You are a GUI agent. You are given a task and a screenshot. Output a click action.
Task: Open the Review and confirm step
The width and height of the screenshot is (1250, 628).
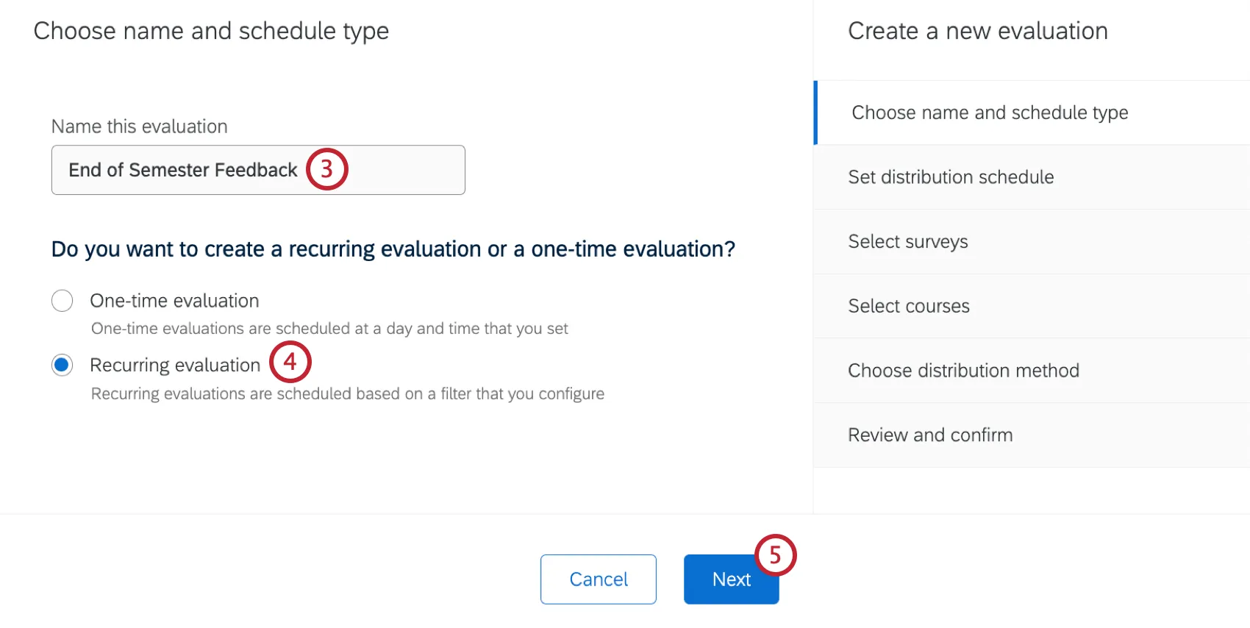point(929,435)
